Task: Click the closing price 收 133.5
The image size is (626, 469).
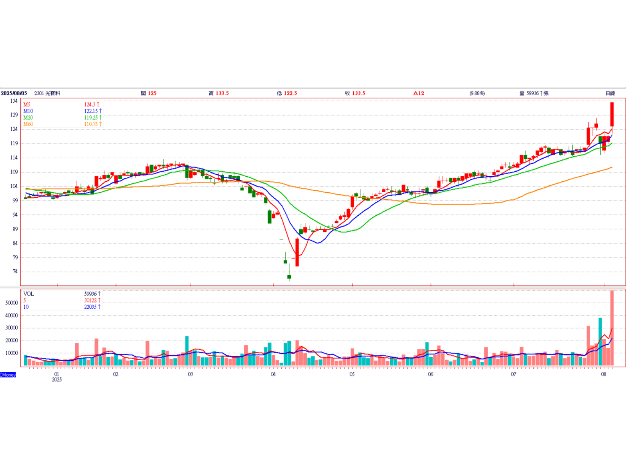Action: click(355, 93)
